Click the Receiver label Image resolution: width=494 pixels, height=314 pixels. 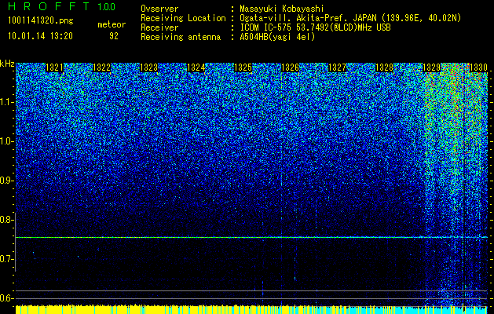159,27
